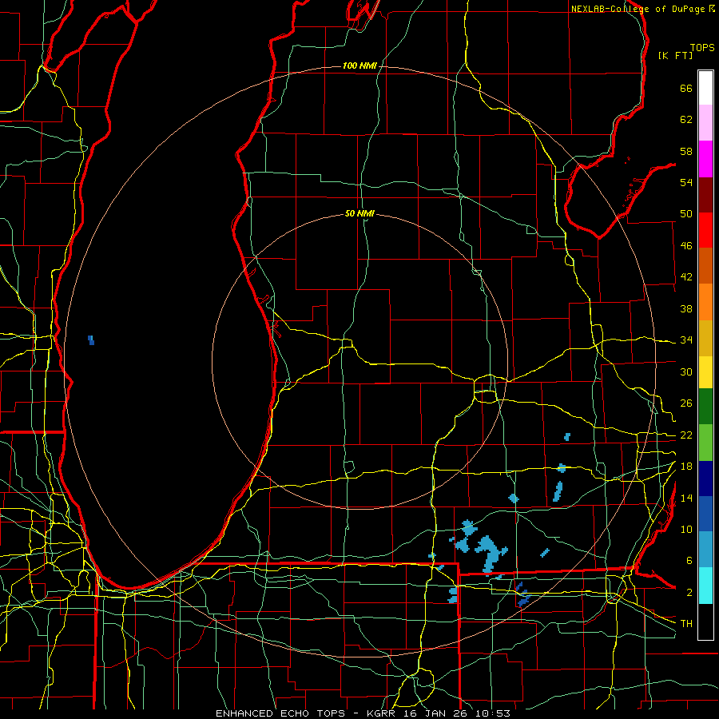Click the 30 value on the legend
Image resolution: width=719 pixels, height=719 pixels.
tap(686, 371)
